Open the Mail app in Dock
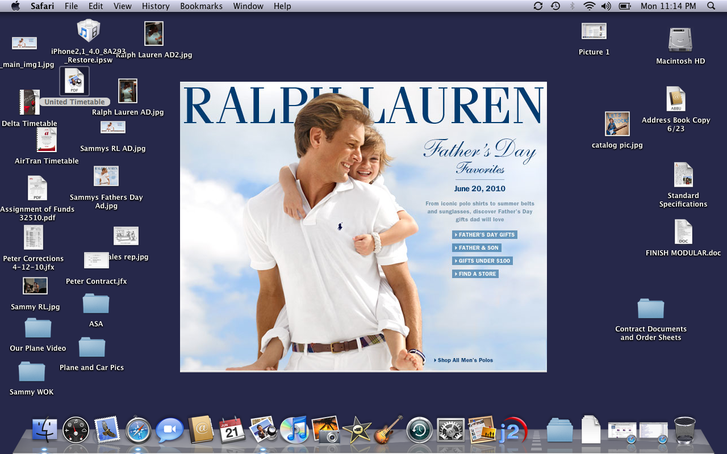Viewport: 727px width, 454px height. point(107,430)
